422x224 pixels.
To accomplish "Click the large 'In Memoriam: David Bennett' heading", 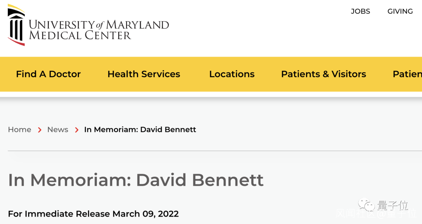I will click(136, 180).
